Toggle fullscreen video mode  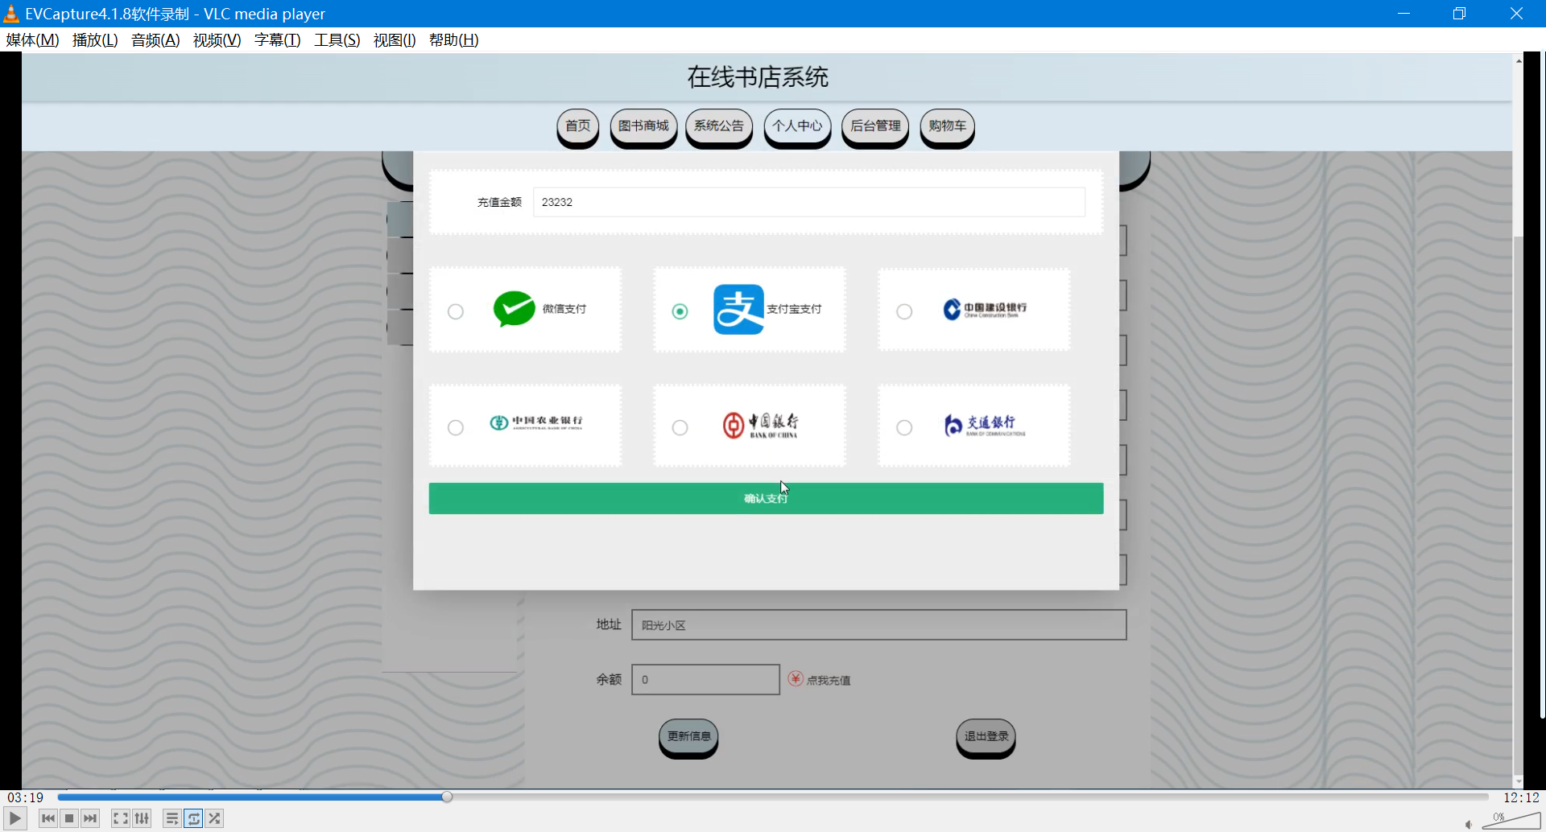tap(120, 818)
